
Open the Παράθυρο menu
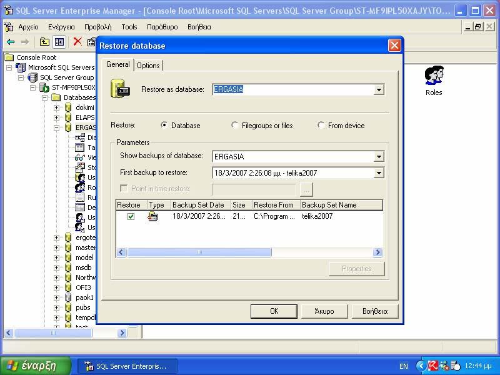pos(162,27)
